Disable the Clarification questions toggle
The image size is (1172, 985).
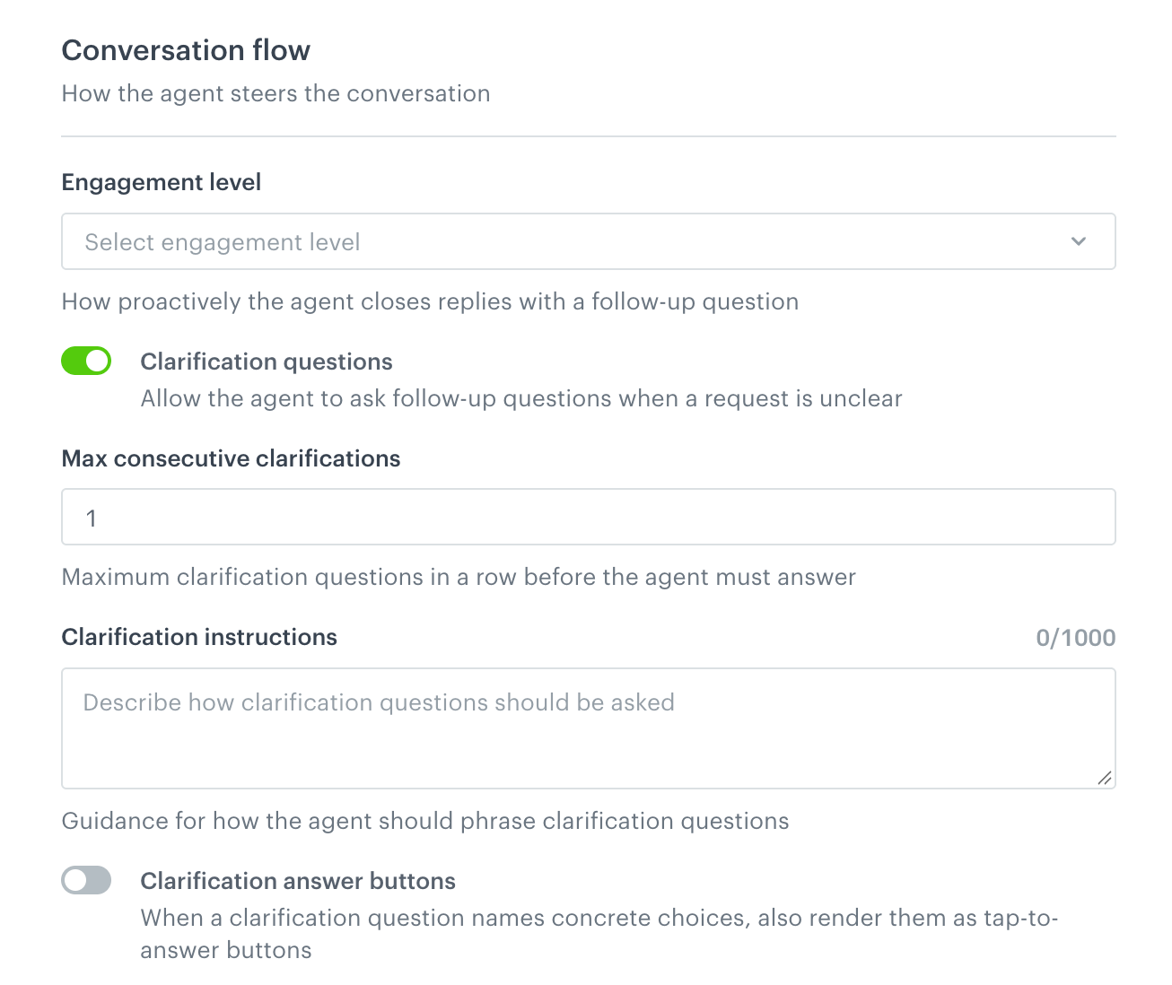[86, 361]
